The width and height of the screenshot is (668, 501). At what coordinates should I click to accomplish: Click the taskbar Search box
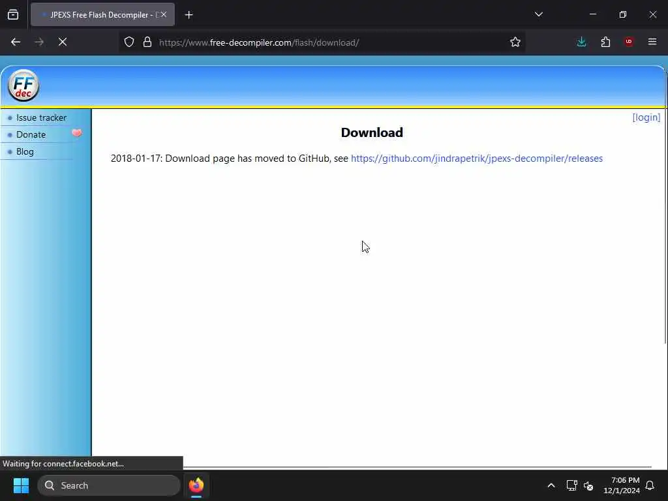pos(109,485)
